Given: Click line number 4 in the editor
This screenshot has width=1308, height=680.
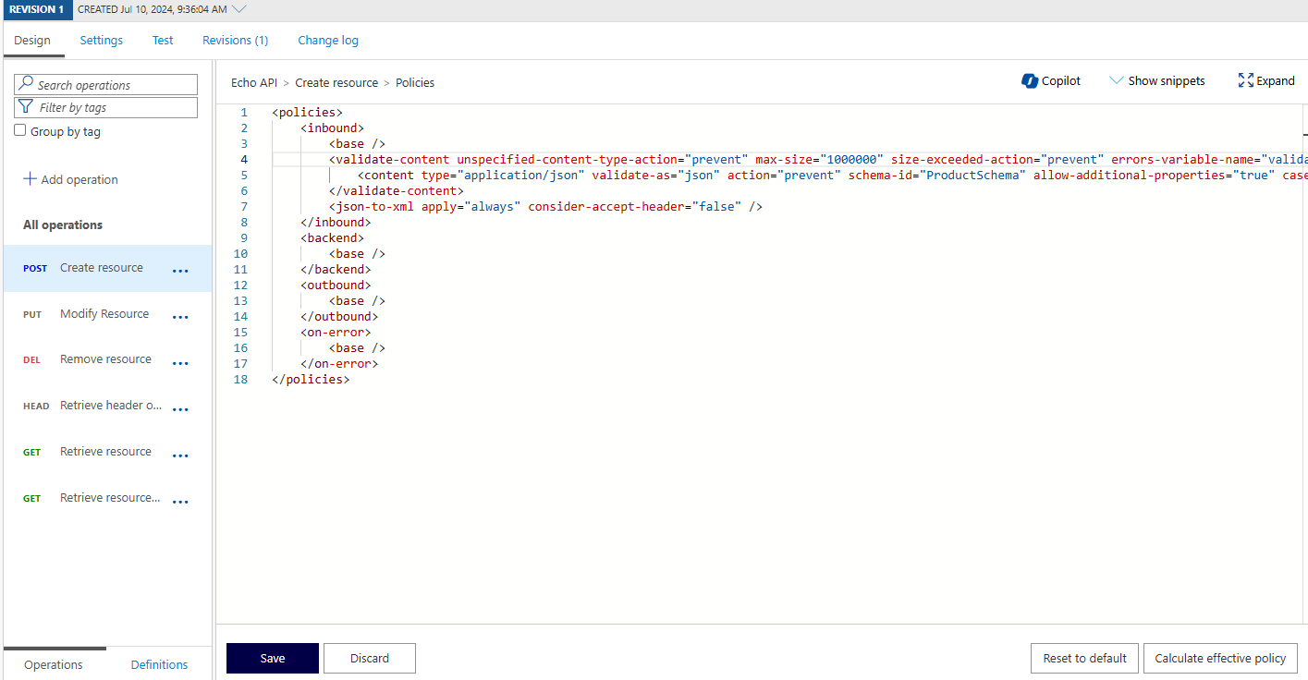Looking at the screenshot, I should (x=244, y=159).
